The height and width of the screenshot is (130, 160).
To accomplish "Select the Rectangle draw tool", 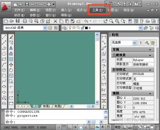I will 4,59.
